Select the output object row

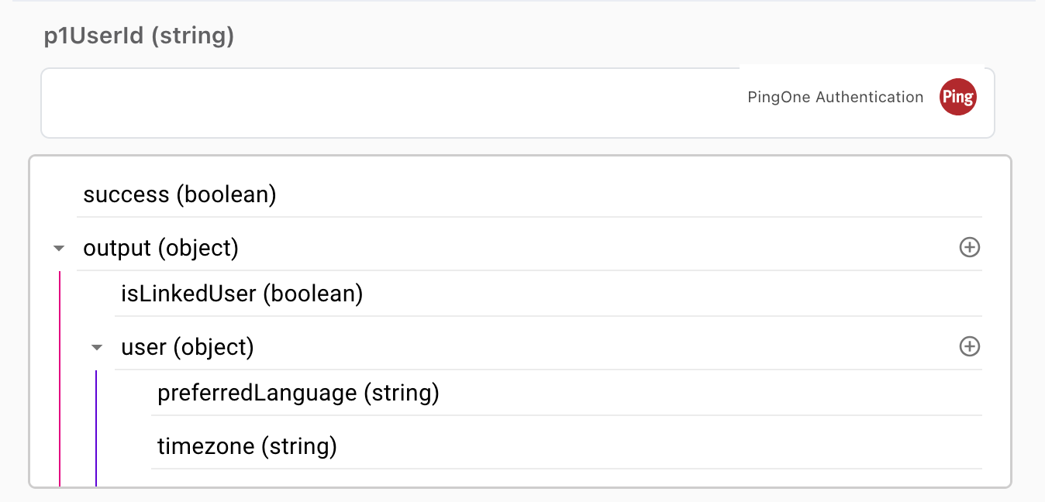(x=160, y=247)
